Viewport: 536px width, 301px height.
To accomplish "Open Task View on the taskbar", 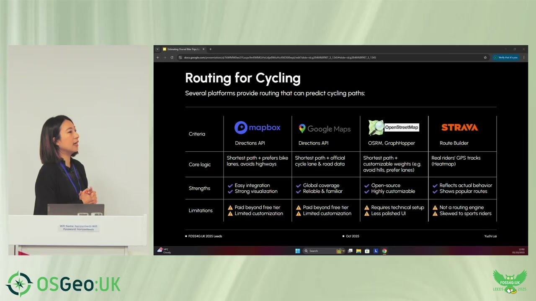I will [350, 251].
